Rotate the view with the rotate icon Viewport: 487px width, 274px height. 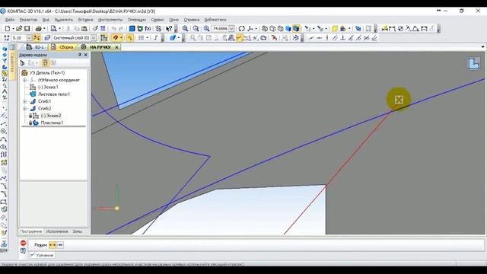242,29
